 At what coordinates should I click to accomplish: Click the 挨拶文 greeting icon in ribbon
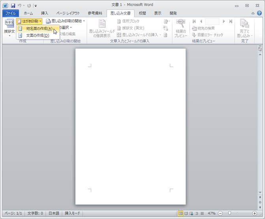pos(9,26)
